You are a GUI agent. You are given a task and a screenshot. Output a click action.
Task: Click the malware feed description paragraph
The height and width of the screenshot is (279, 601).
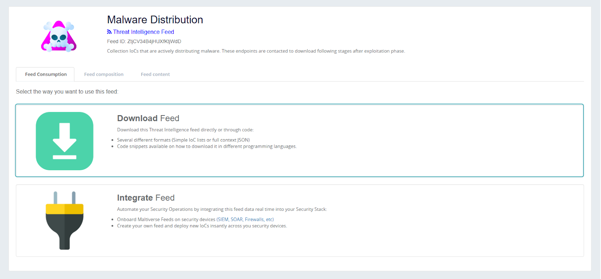click(256, 51)
